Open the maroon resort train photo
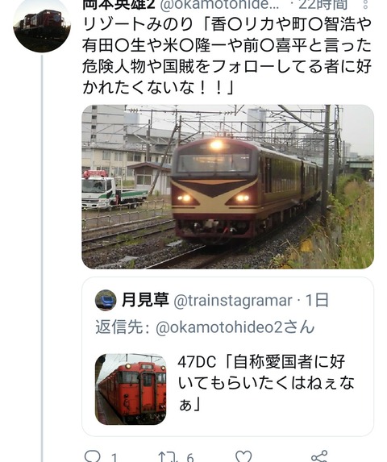Screen dimensions: 387x462 coord(227,187)
